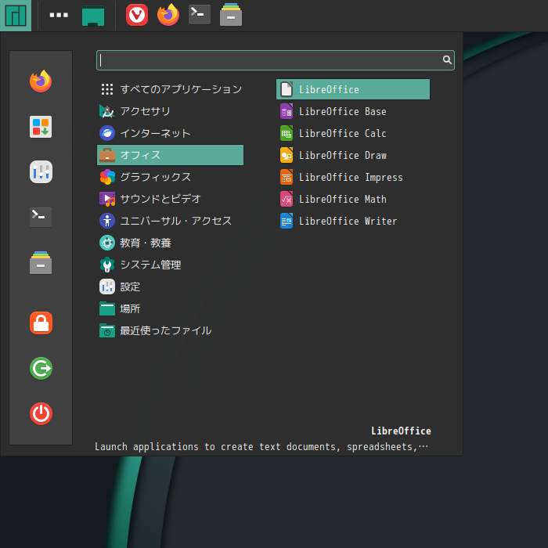This screenshot has width=548, height=548.
Task: Select サウンドとビデオ category
Action: click(170, 199)
